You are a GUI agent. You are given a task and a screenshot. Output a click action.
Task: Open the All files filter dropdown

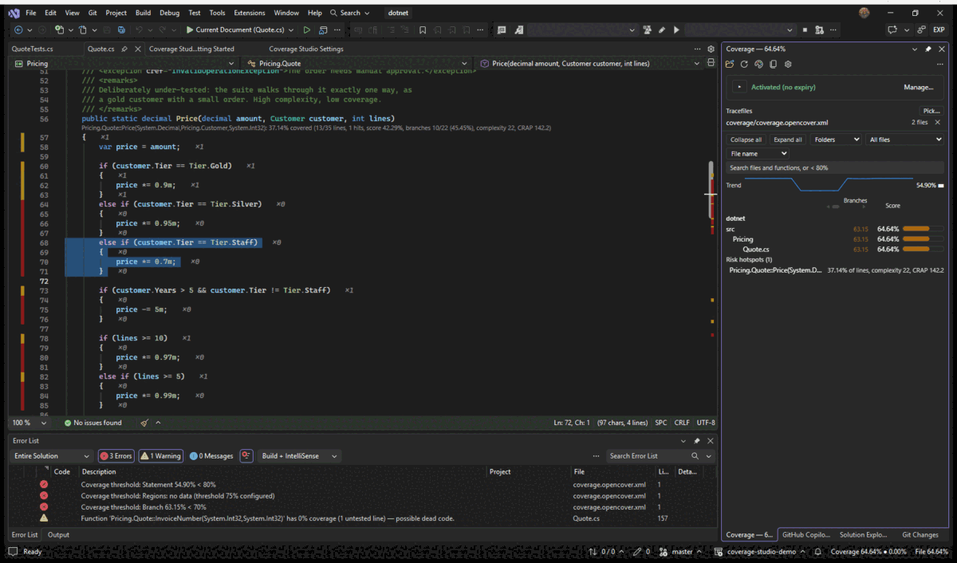[905, 140]
